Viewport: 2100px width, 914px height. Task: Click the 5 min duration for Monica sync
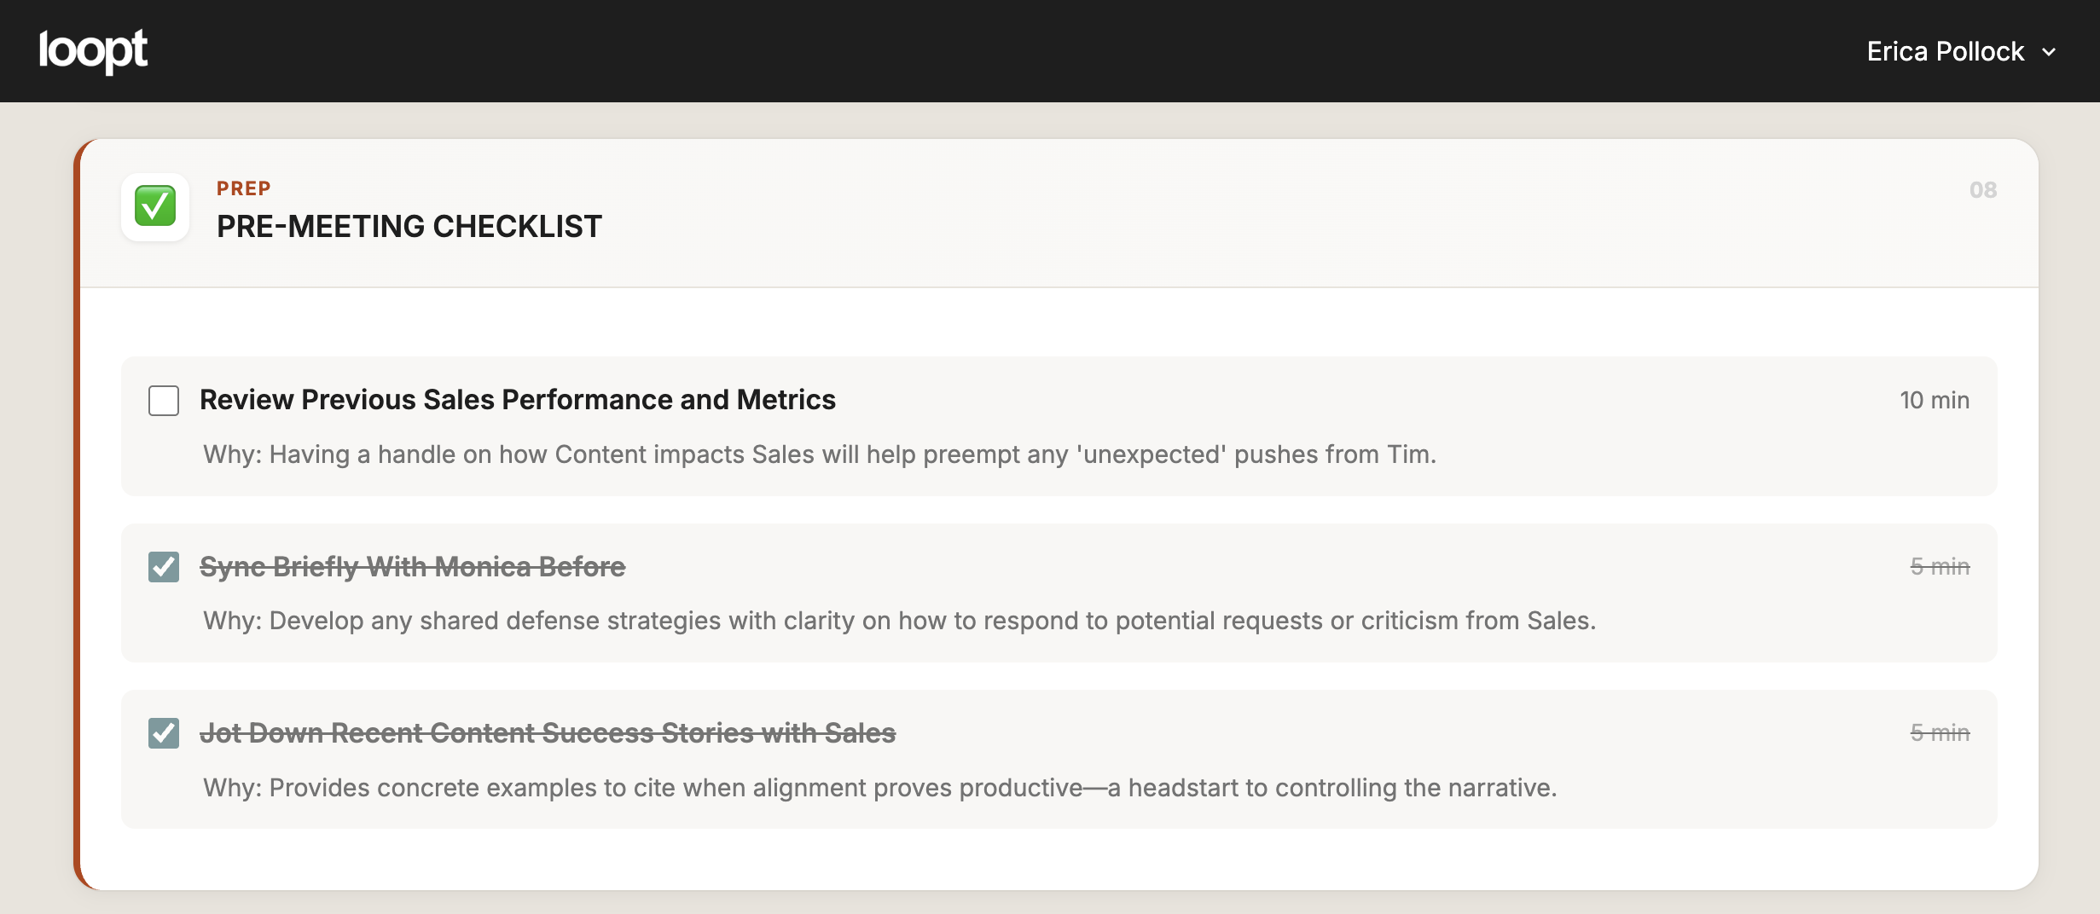coord(1940,567)
